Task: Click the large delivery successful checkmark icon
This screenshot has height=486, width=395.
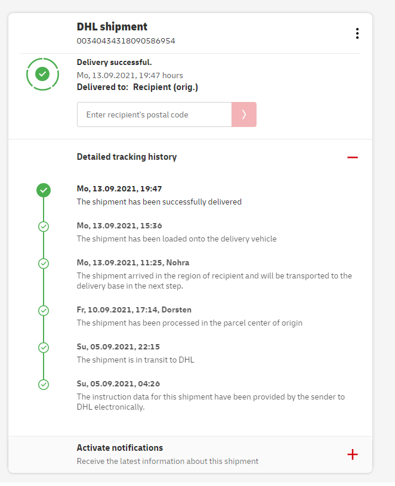Action: (42, 74)
